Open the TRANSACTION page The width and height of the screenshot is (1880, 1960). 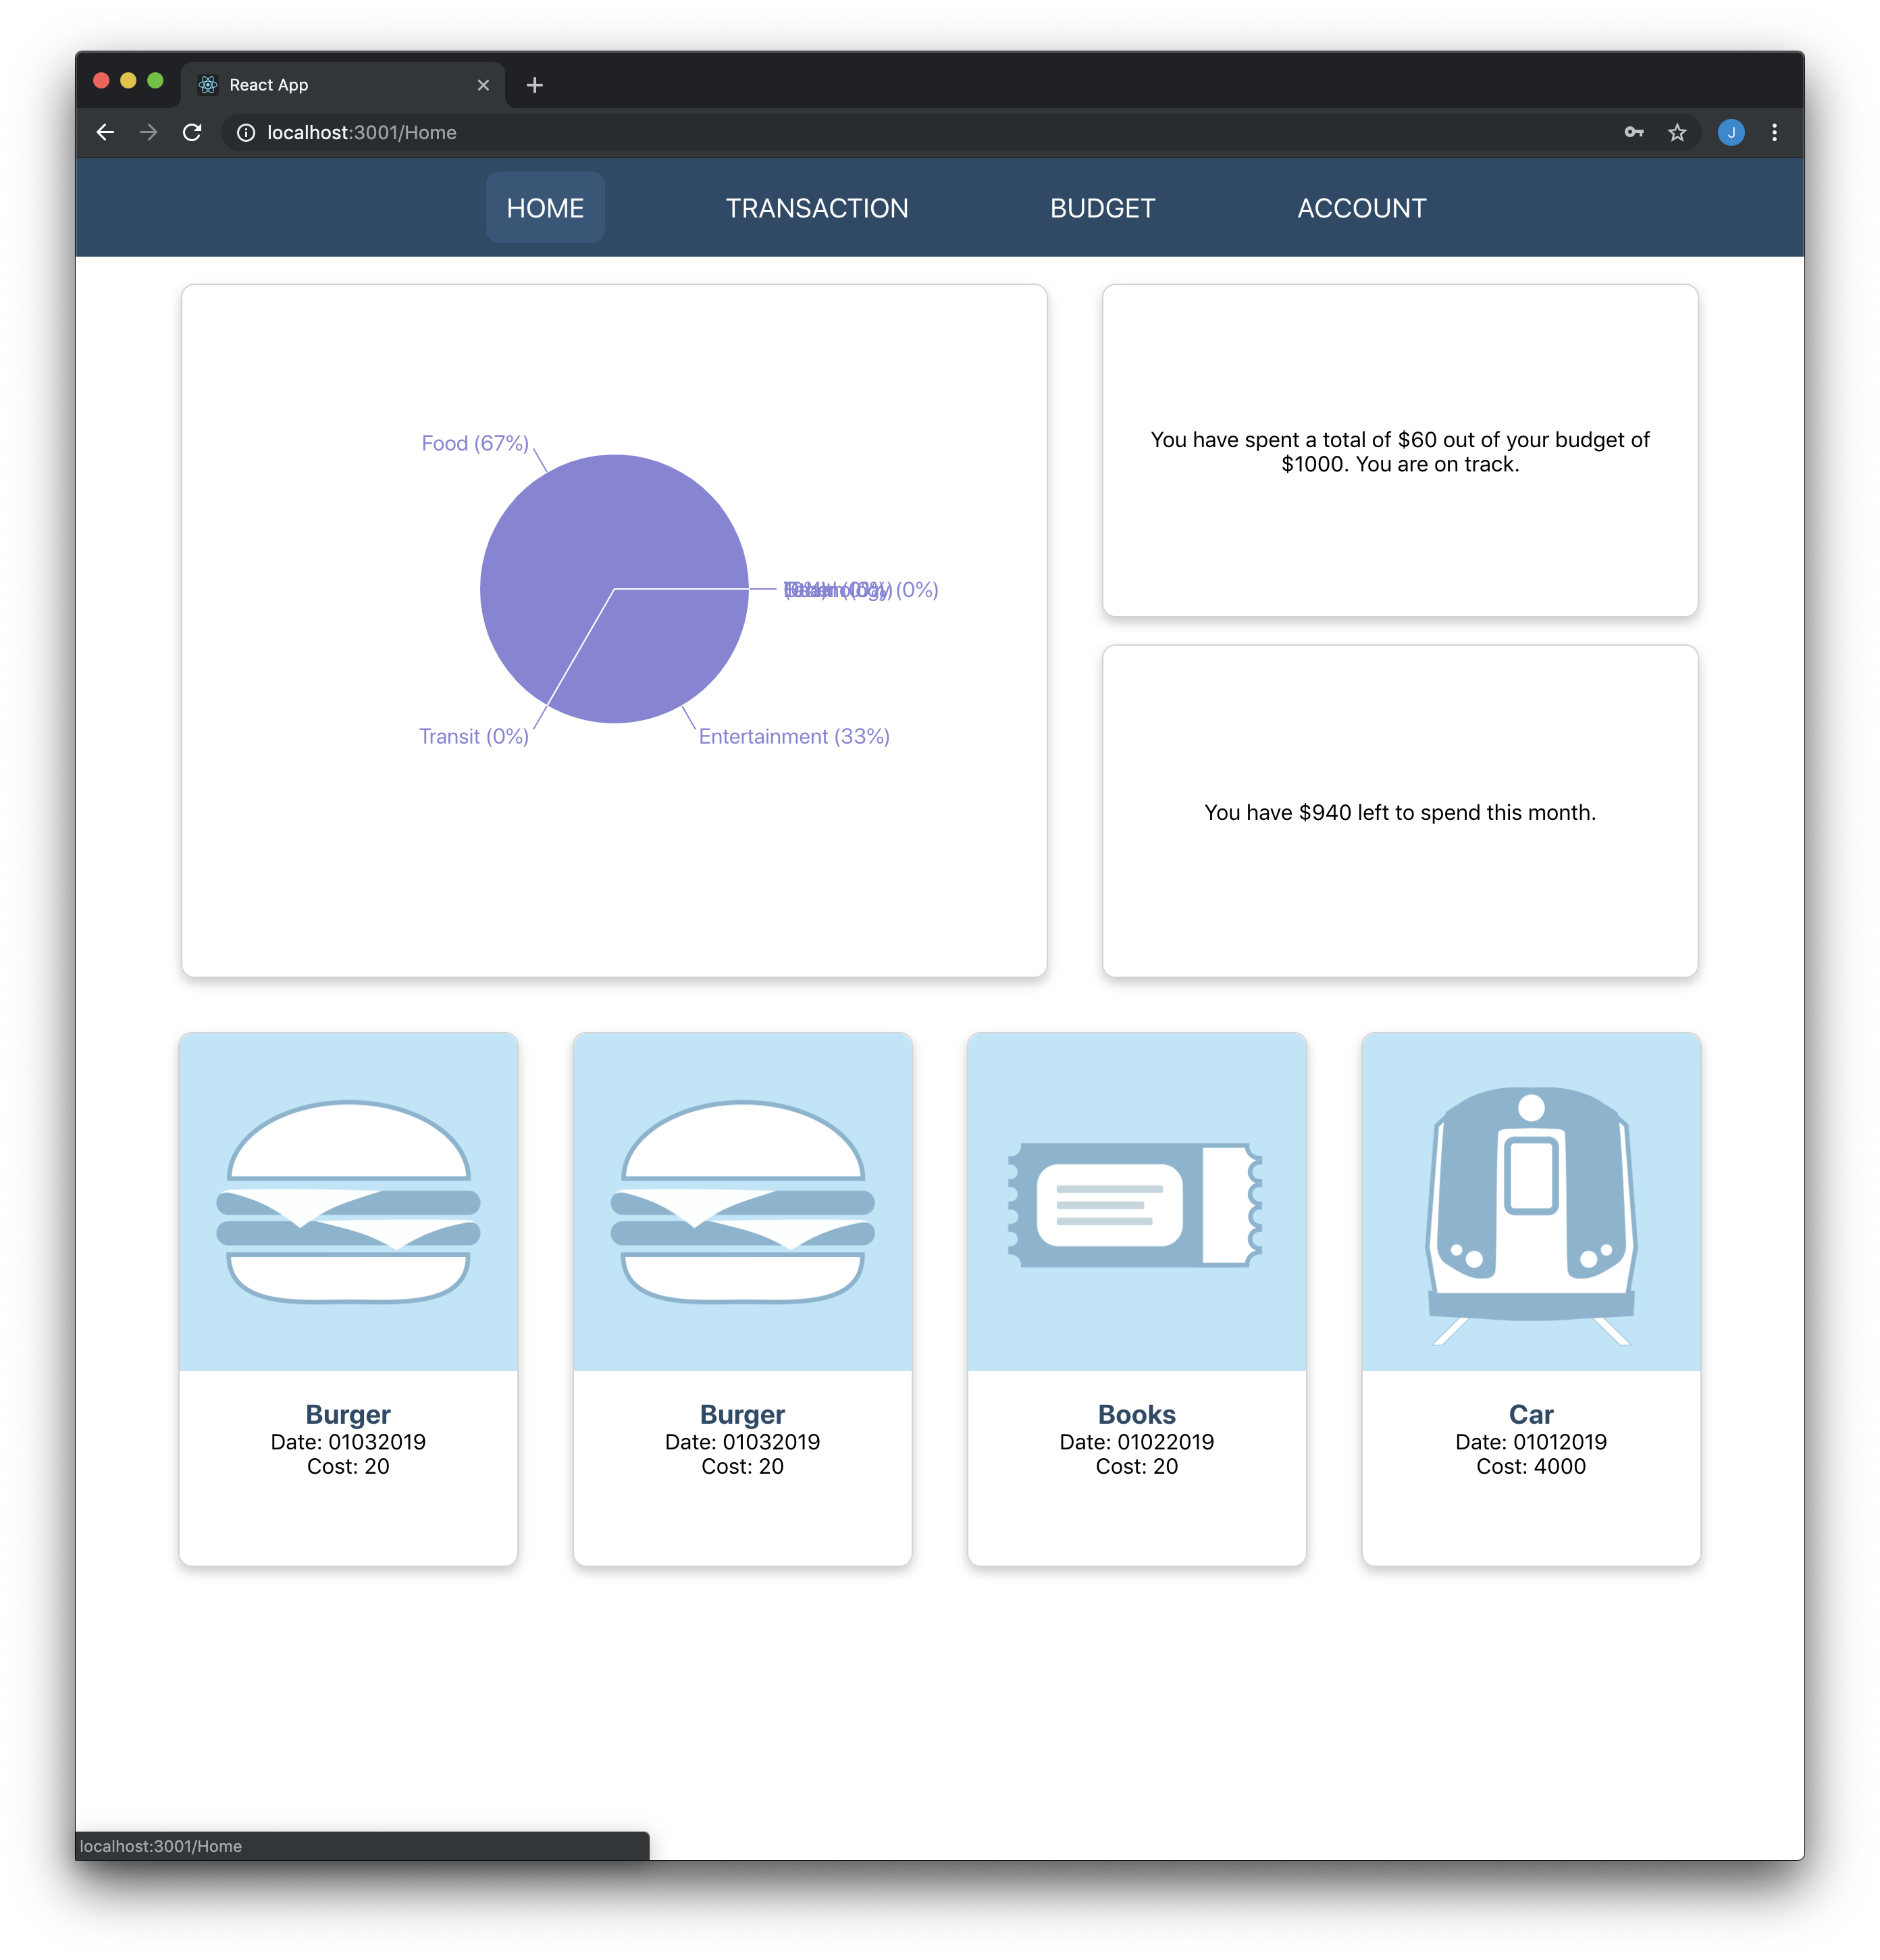point(816,208)
